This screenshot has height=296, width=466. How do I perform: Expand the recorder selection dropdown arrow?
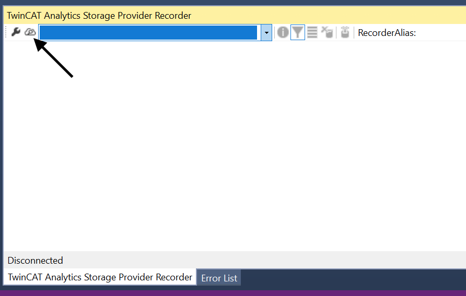point(266,33)
